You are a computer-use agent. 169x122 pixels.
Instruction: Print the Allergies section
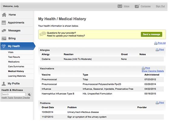pos(160,50)
